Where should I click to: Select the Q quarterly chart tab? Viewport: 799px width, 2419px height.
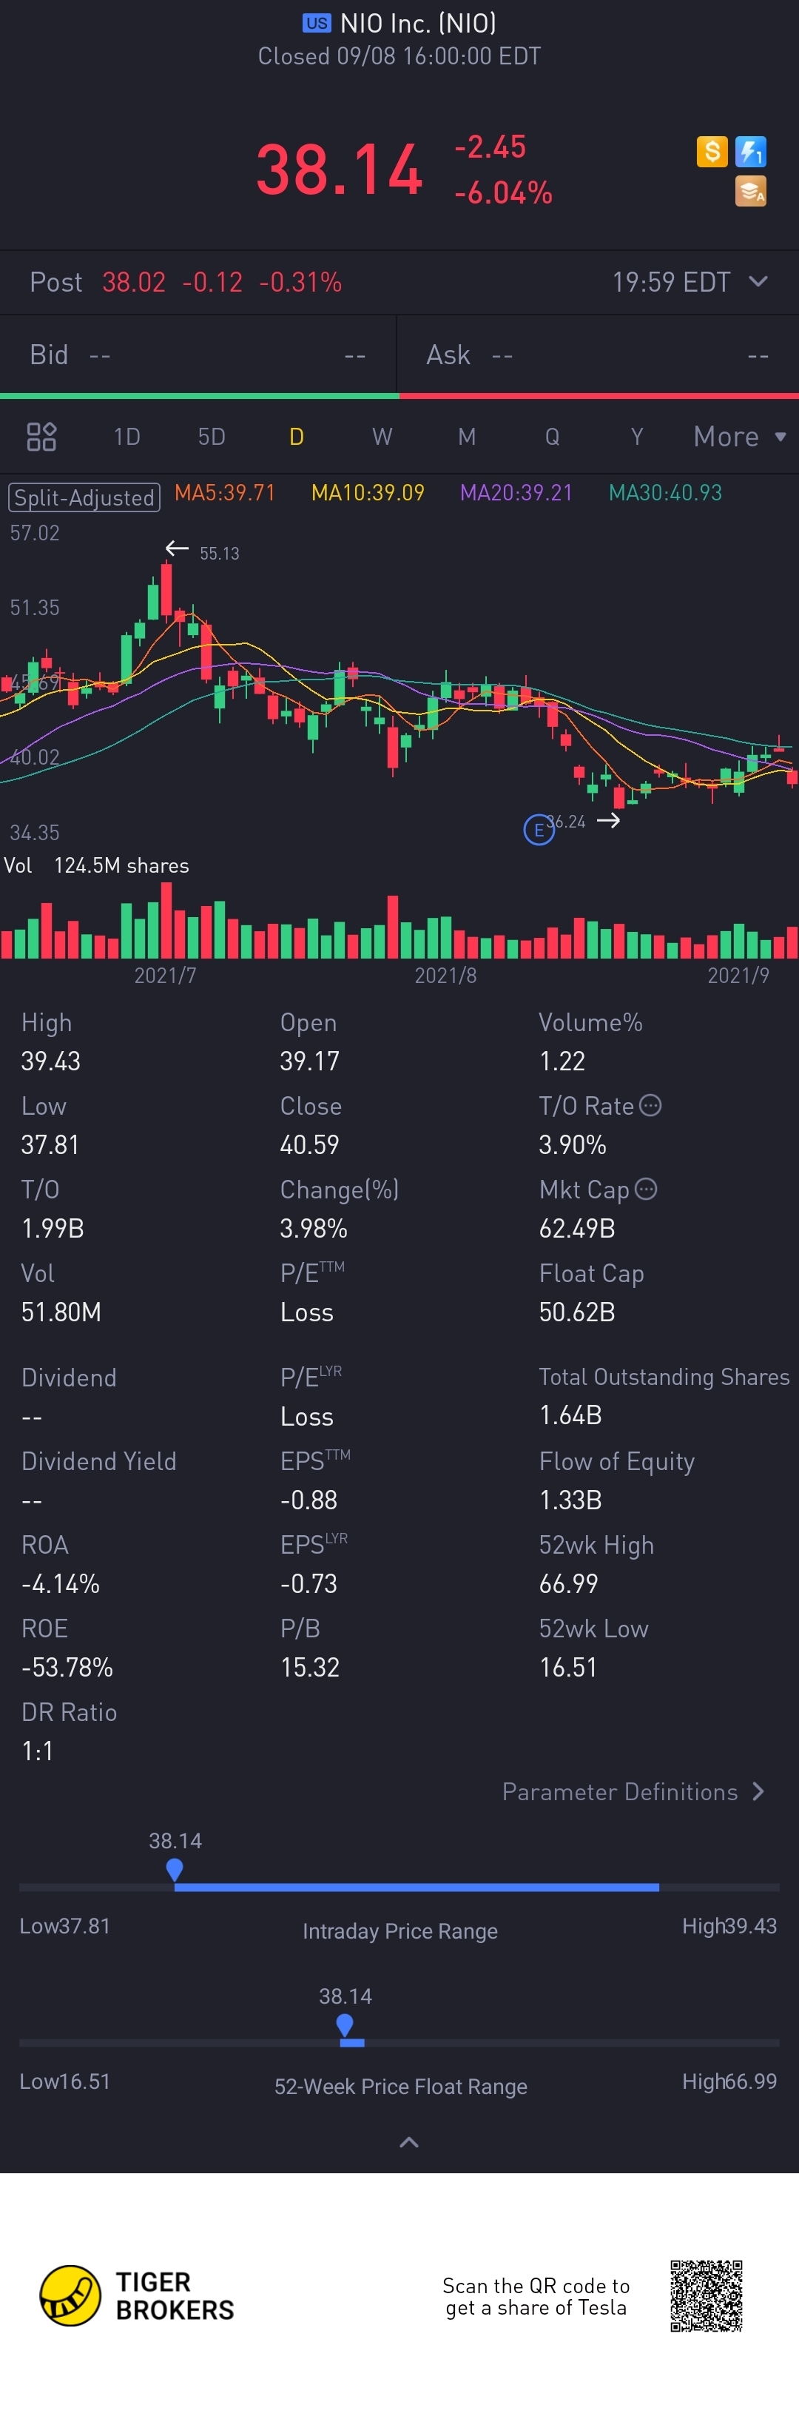pyautogui.click(x=552, y=437)
